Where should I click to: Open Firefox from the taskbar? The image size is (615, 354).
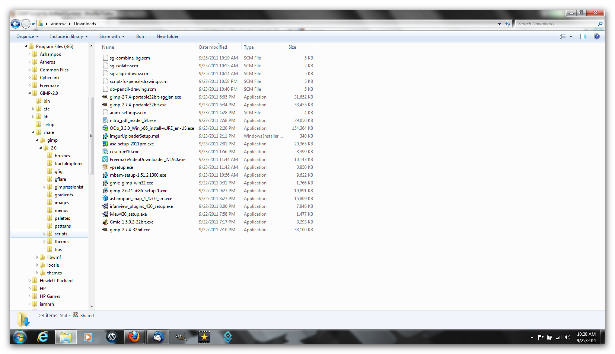(134, 337)
